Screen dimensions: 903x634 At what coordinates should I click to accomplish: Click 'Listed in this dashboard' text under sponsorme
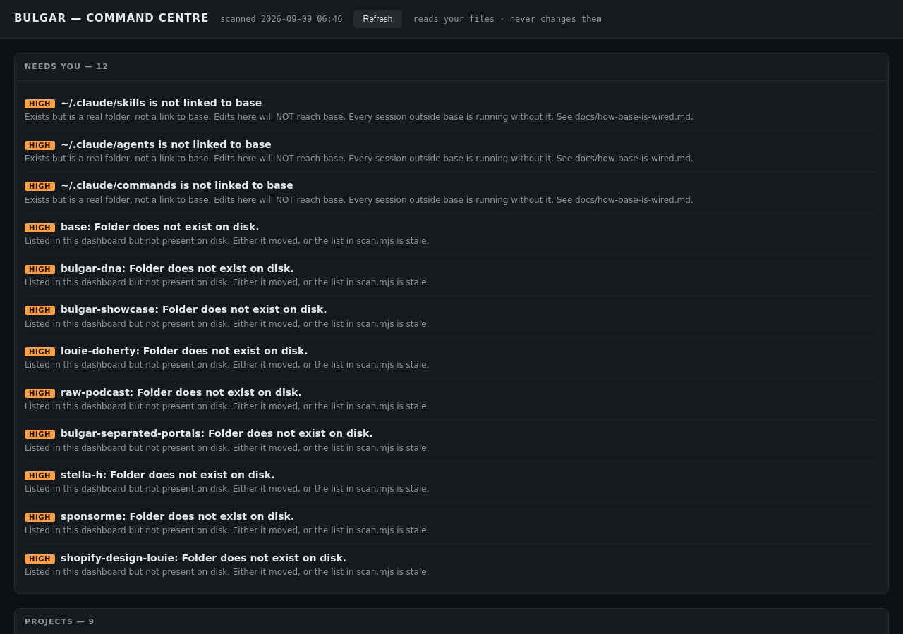click(x=226, y=530)
